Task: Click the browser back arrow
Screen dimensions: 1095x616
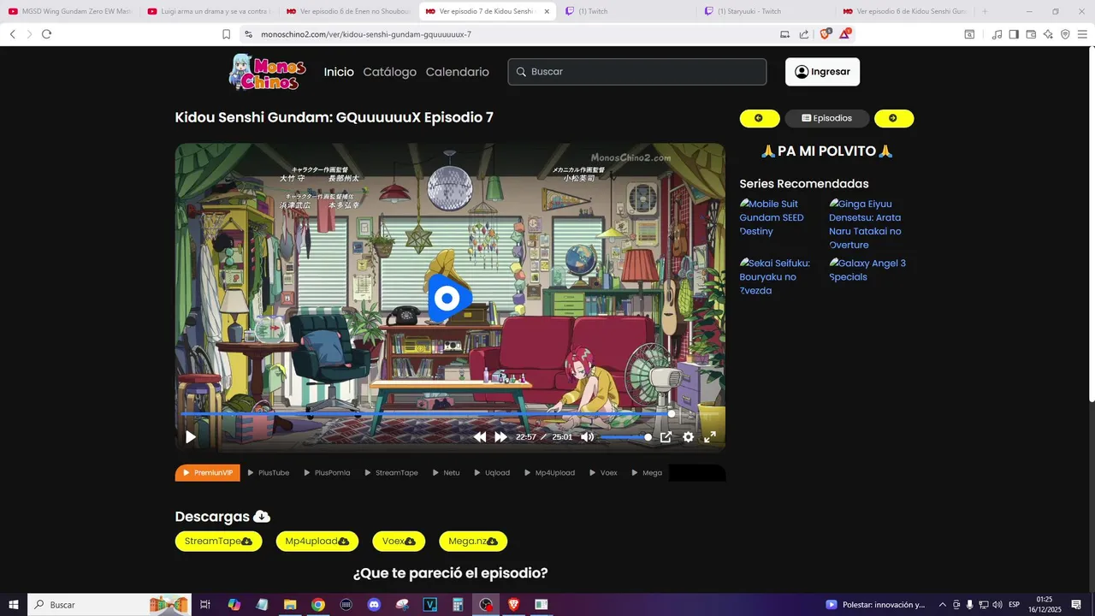Action: click(12, 34)
